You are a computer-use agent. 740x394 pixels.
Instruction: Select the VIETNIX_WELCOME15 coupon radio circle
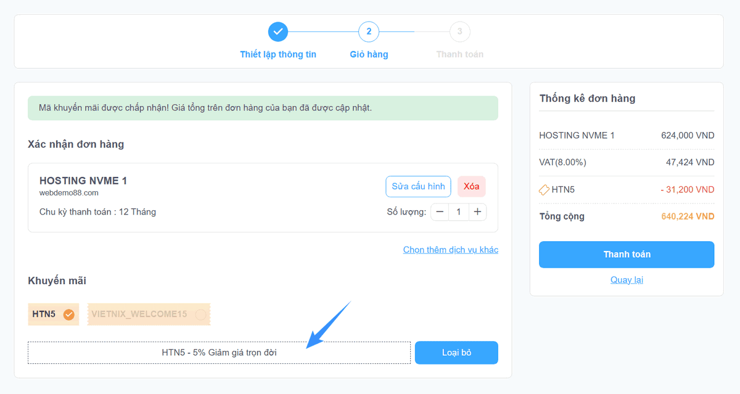click(x=200, y=314)
